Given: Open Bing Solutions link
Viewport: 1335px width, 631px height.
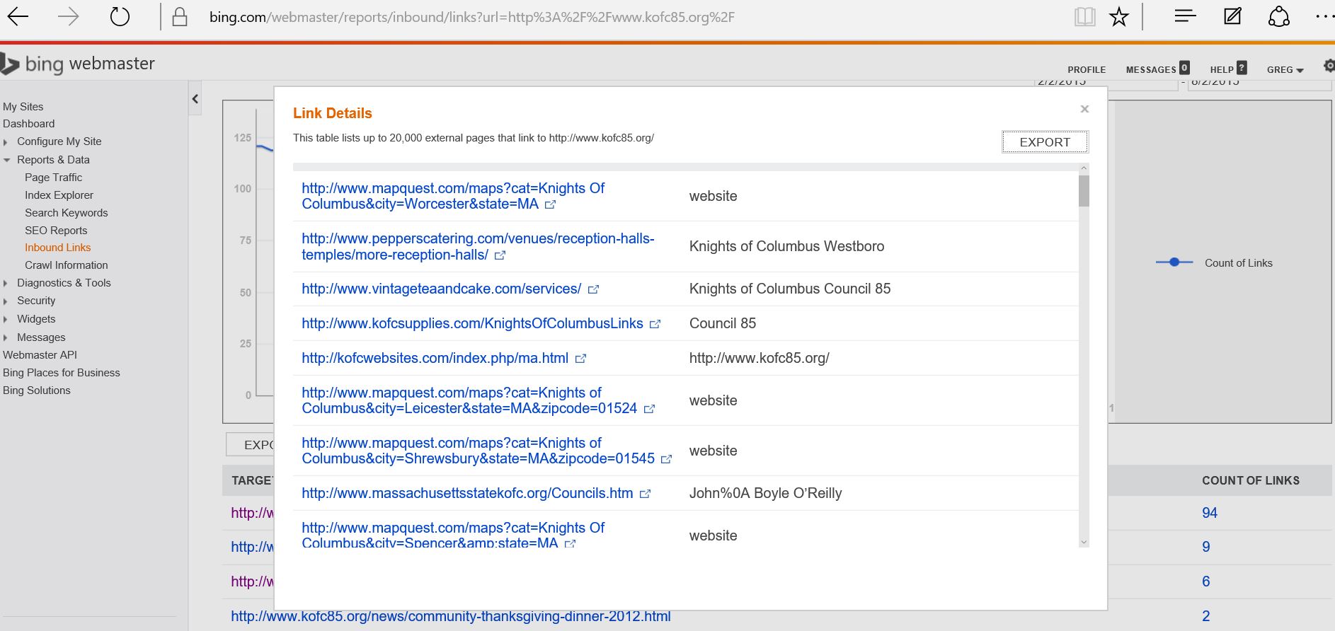Looking at the screenshot, I should (x=36, y=390).
